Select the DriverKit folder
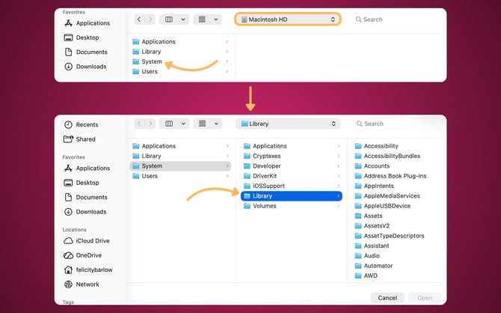This screenshot has width=501, height=313. (x=260, y=176)
